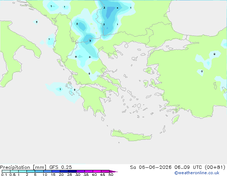
Task: Click the '10' legend scale label
Action: [x=45, y=175]
